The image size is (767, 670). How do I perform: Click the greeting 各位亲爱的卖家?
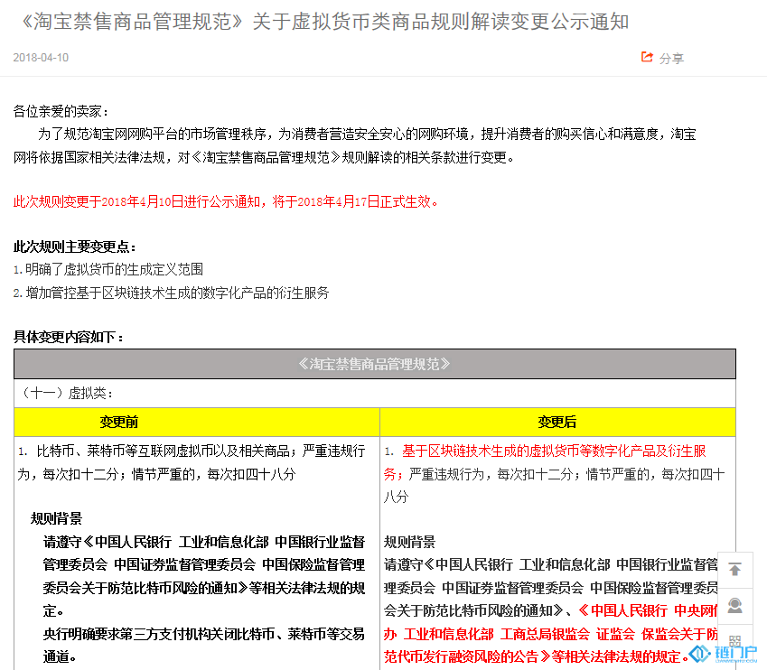[60, 111]
